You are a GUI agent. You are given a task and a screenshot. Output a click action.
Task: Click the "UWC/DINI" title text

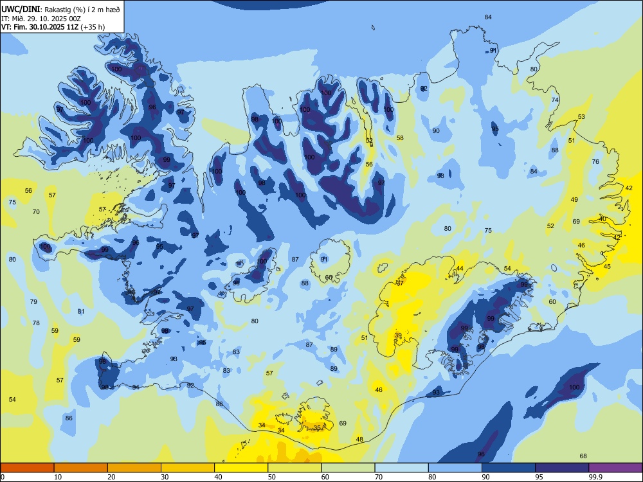click(20, 10)
